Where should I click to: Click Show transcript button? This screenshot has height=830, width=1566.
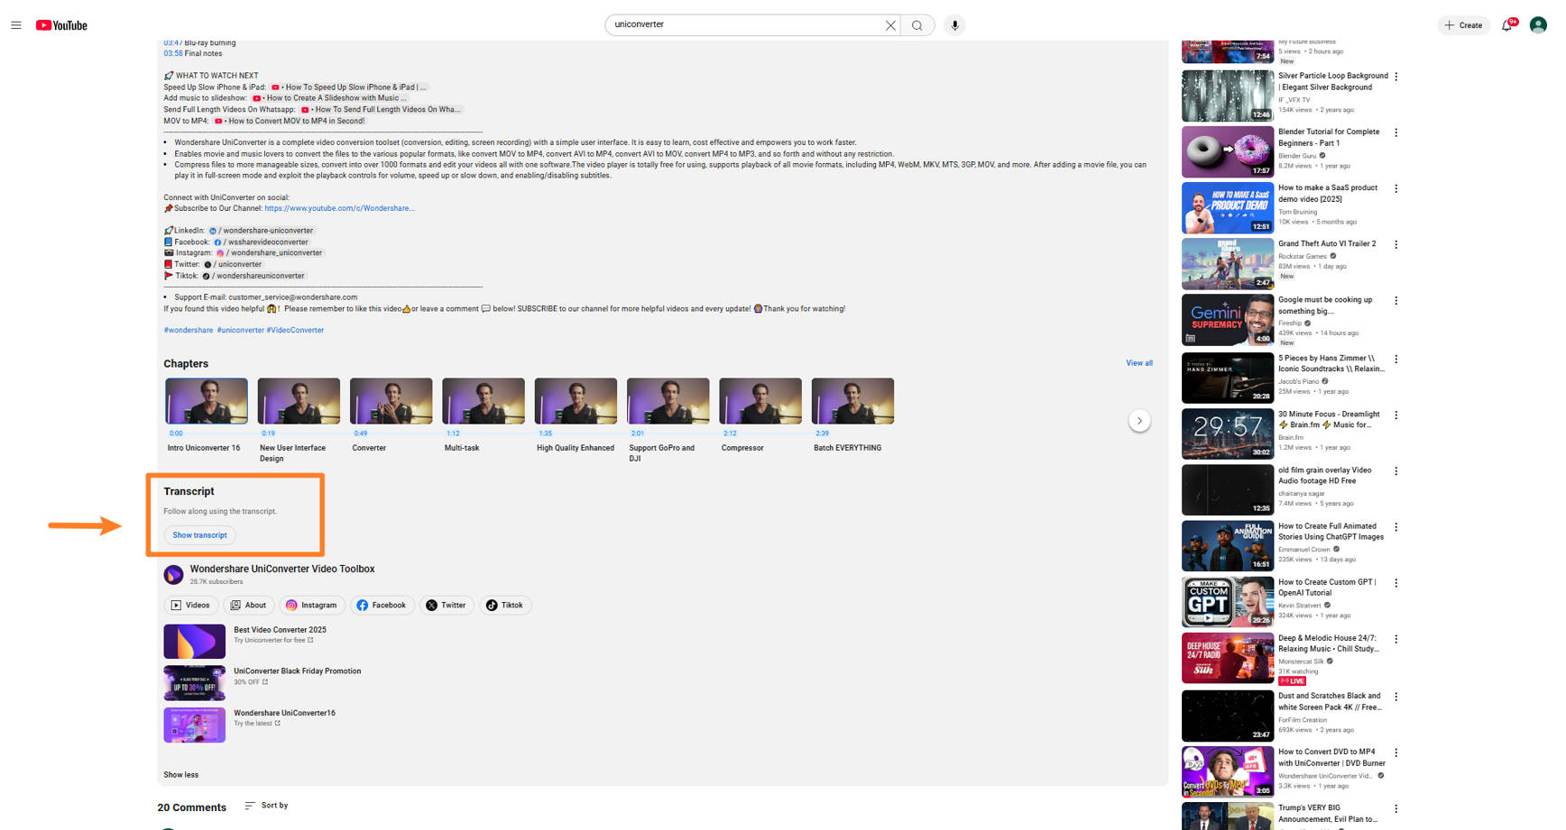199,535
